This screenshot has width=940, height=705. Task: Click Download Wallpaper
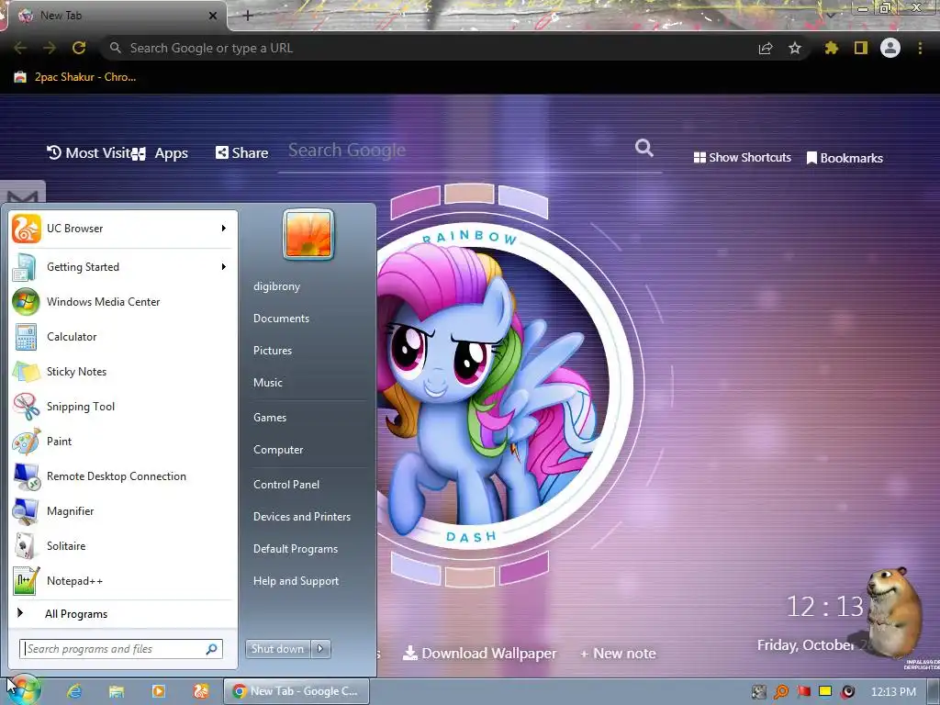[x=479, y=653]
